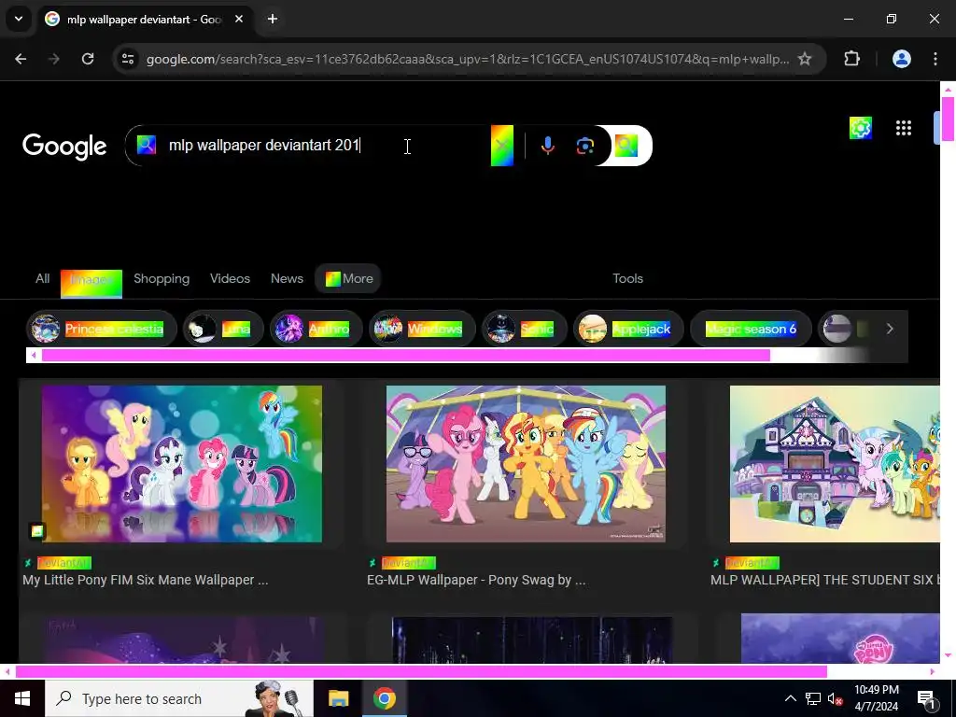
Task: Filter results by Sonic chip
Action: coord(525,330)
